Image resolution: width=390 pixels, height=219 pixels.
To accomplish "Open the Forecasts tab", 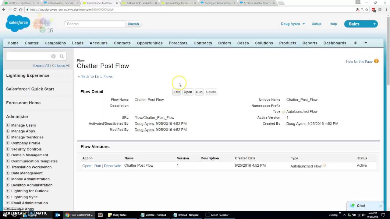I will [178, 43].
